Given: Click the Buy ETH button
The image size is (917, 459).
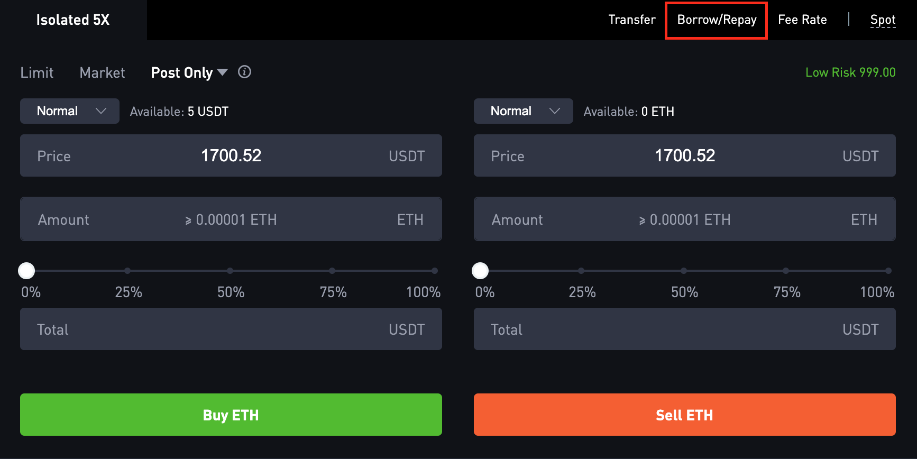Looking at the screenshot, I should point(231,415).
